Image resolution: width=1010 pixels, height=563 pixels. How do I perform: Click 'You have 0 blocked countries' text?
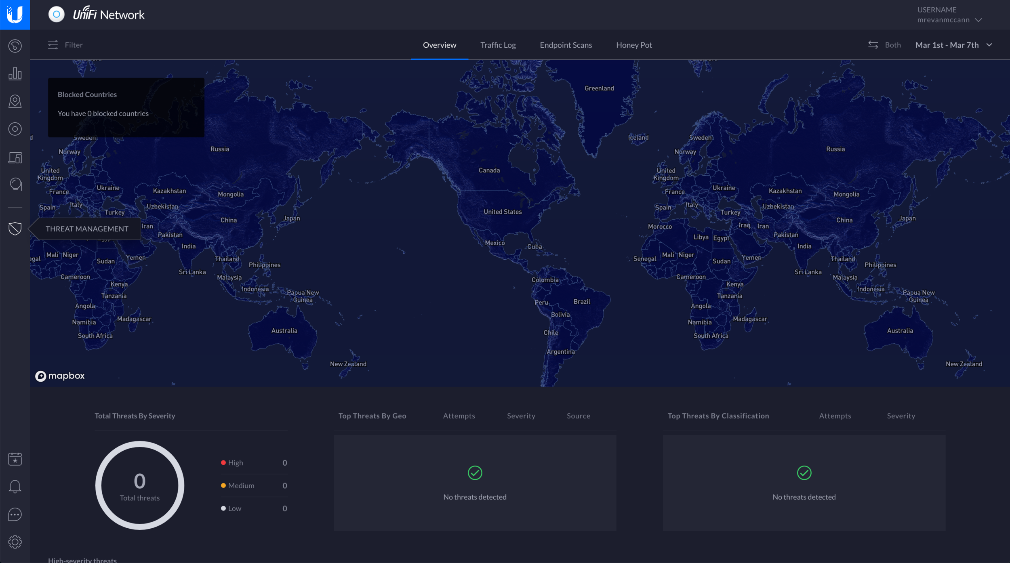click(x=103, y=113)
